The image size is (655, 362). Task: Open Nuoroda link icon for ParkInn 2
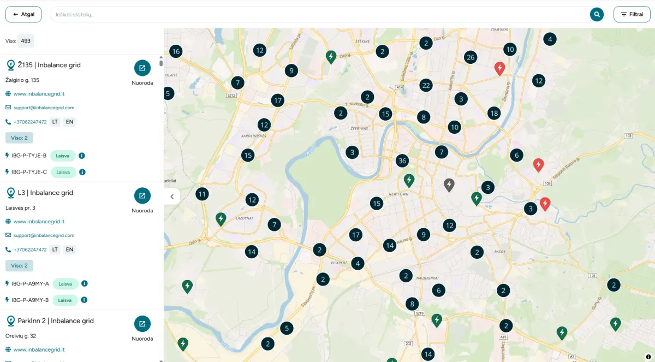click(142, 324)
